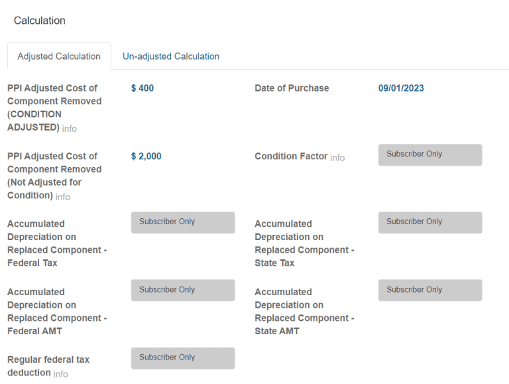This screenshot has width=509, height=384.
Task: Click Subscriber Only button for Condition Factor
Action: coord(430,155)
